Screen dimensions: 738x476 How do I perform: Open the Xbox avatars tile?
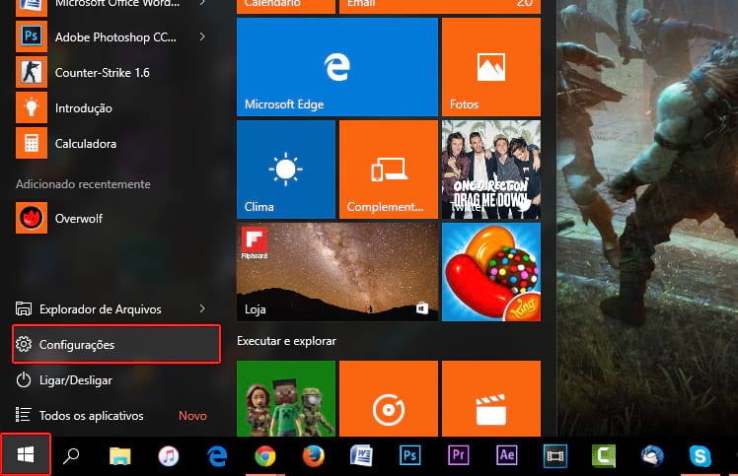click(286, 398)
